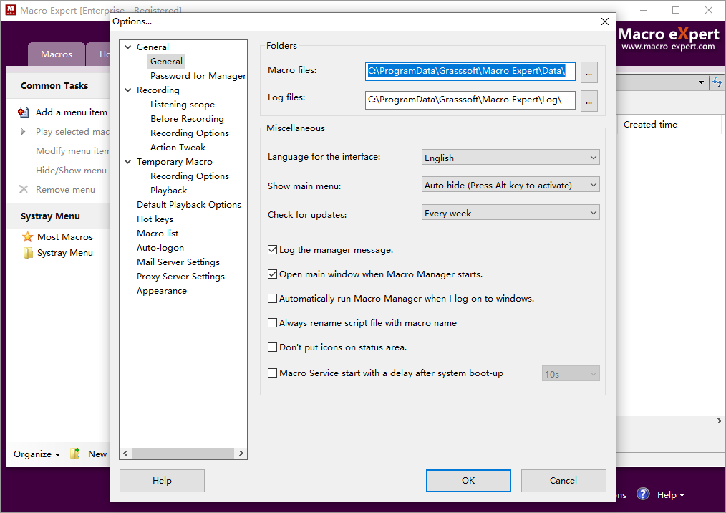Enable Automatically run Macro Manager at logon
The height and width of the screenshot is (513, 726).
272,299
